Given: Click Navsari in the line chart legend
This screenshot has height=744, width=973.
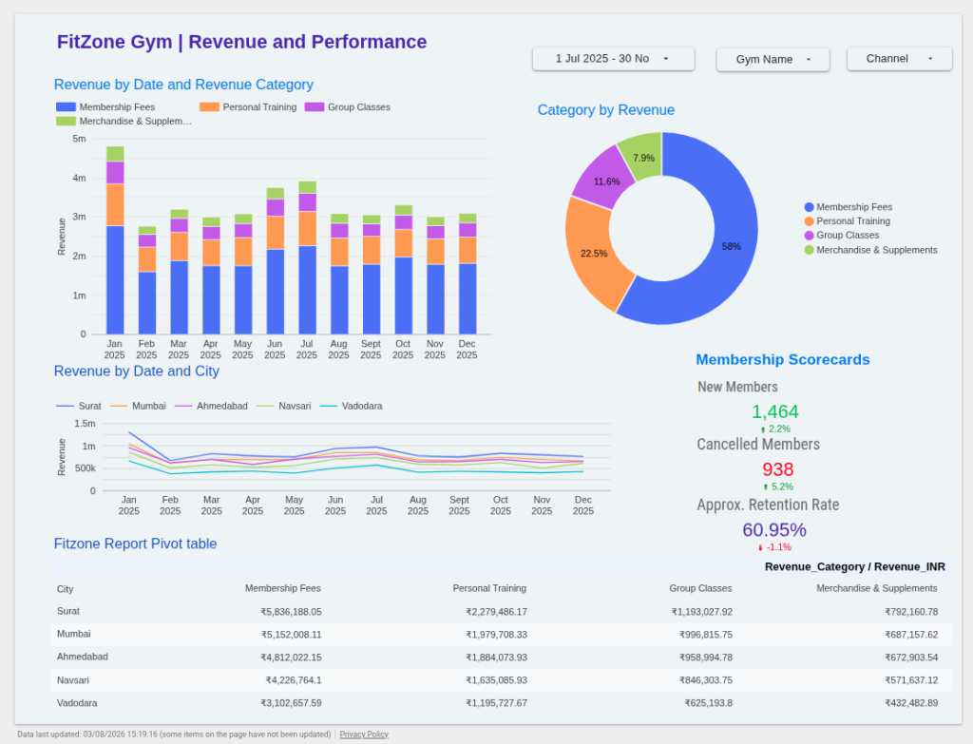Looking at the screenshot, I should pyautogui.click(x=283, y=406).
